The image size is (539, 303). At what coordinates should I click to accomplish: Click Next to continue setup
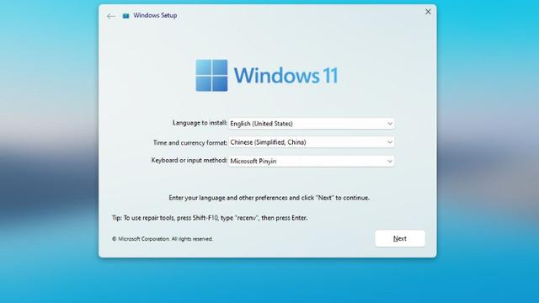click(x=400, y=238)
